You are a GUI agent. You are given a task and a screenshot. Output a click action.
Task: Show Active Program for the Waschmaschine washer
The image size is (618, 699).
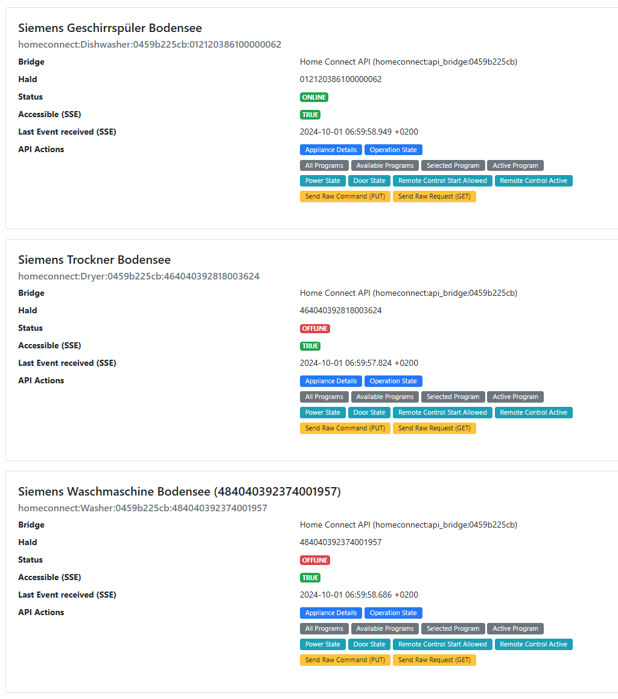point(515,628)
